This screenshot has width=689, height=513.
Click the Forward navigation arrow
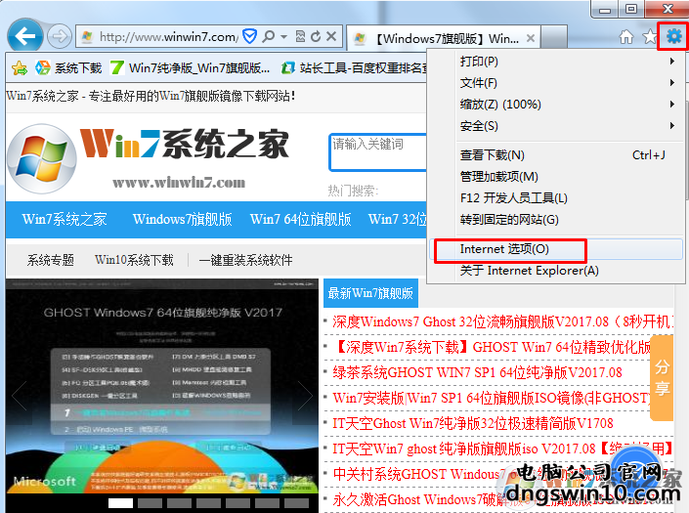(60, 36)
